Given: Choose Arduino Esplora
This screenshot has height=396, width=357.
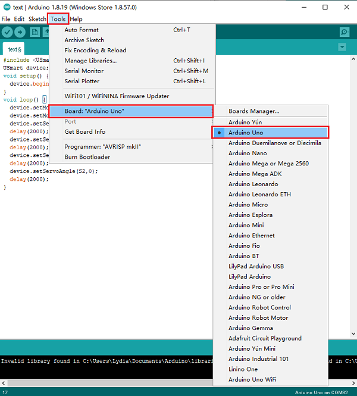Looking at the screenshot, I should point(270,215).
